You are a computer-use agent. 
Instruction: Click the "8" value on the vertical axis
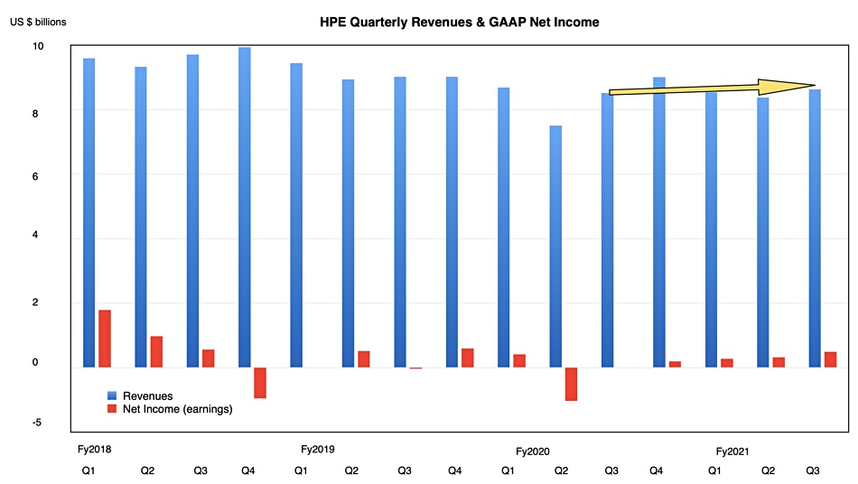tap(35, 114)
